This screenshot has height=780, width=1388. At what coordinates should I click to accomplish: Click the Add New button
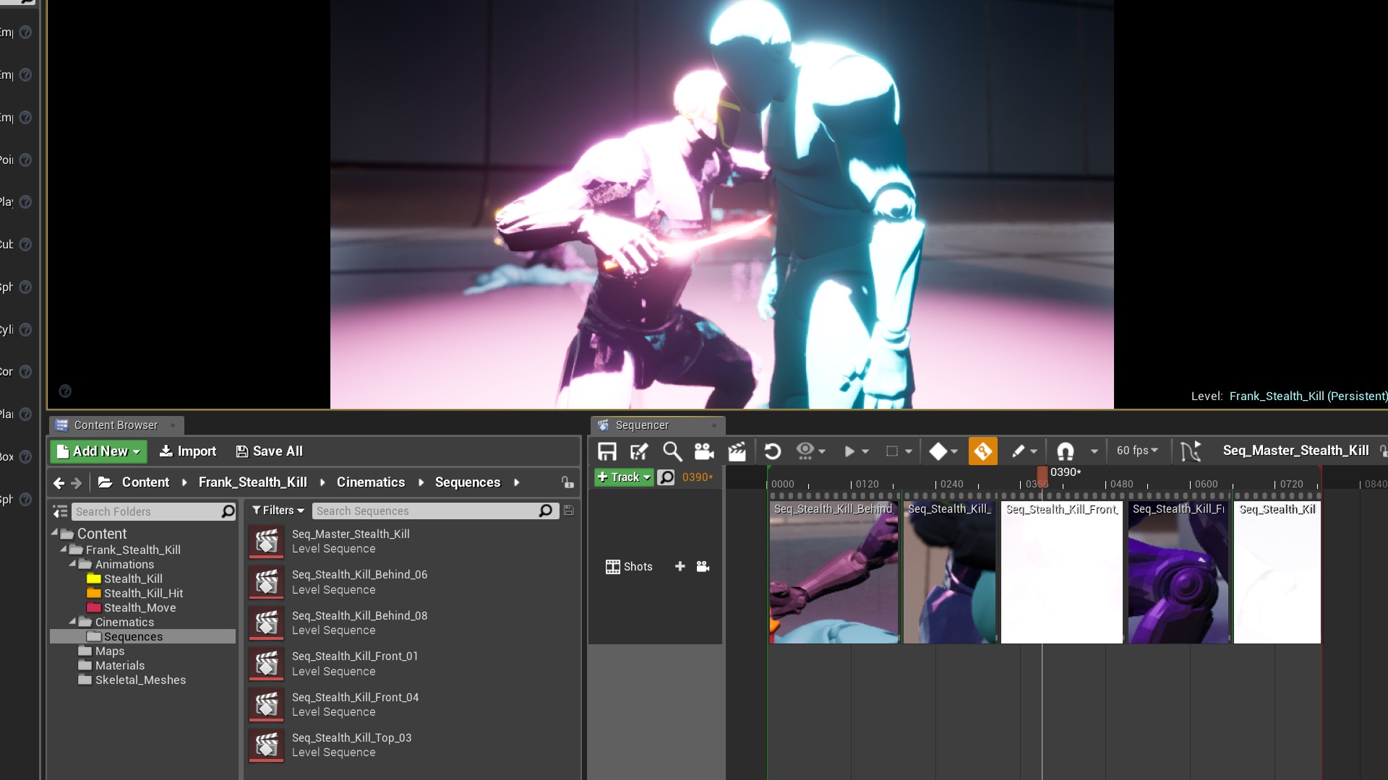pyautogui.click(x=98, y=451)
